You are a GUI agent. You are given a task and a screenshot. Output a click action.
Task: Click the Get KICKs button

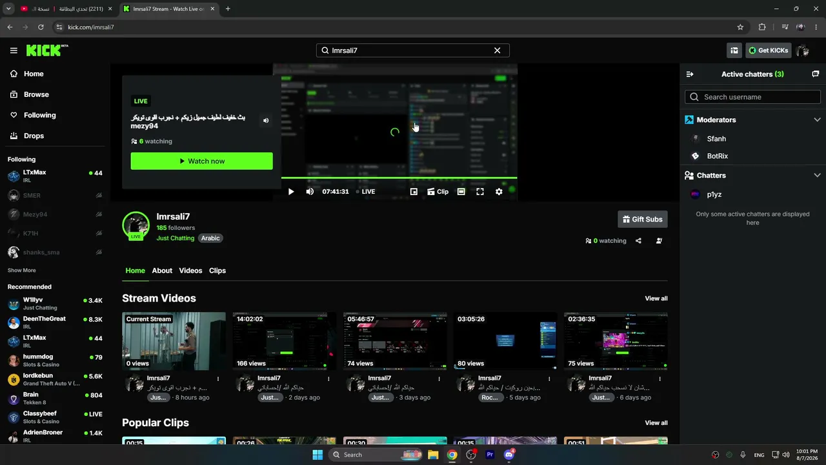pos(769,50)
